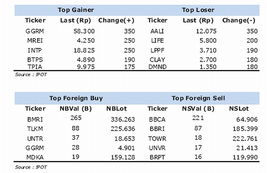This screenshot has height=173, width=267.
Task: Select BMRI in Top Foreign Buy
Action: click(x=35, y=119)
